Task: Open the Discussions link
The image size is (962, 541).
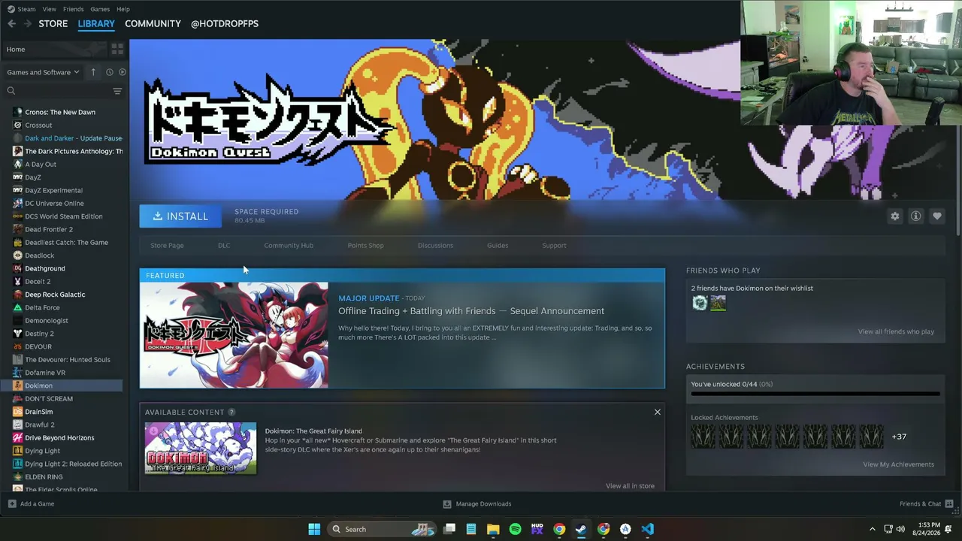Action: pos(435,245)
